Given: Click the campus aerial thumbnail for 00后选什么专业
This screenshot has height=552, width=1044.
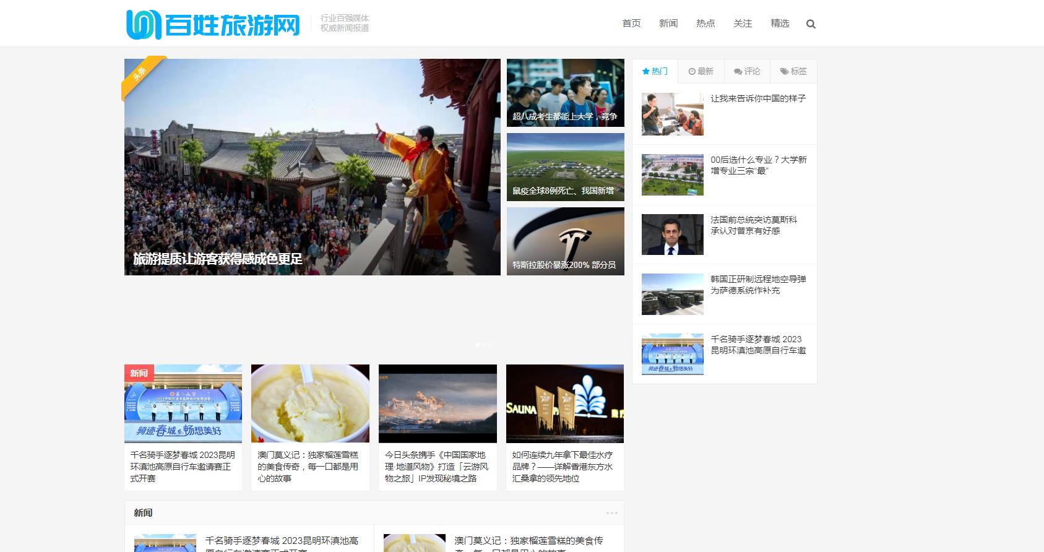Looking at the screenshot, I should 673,175.
